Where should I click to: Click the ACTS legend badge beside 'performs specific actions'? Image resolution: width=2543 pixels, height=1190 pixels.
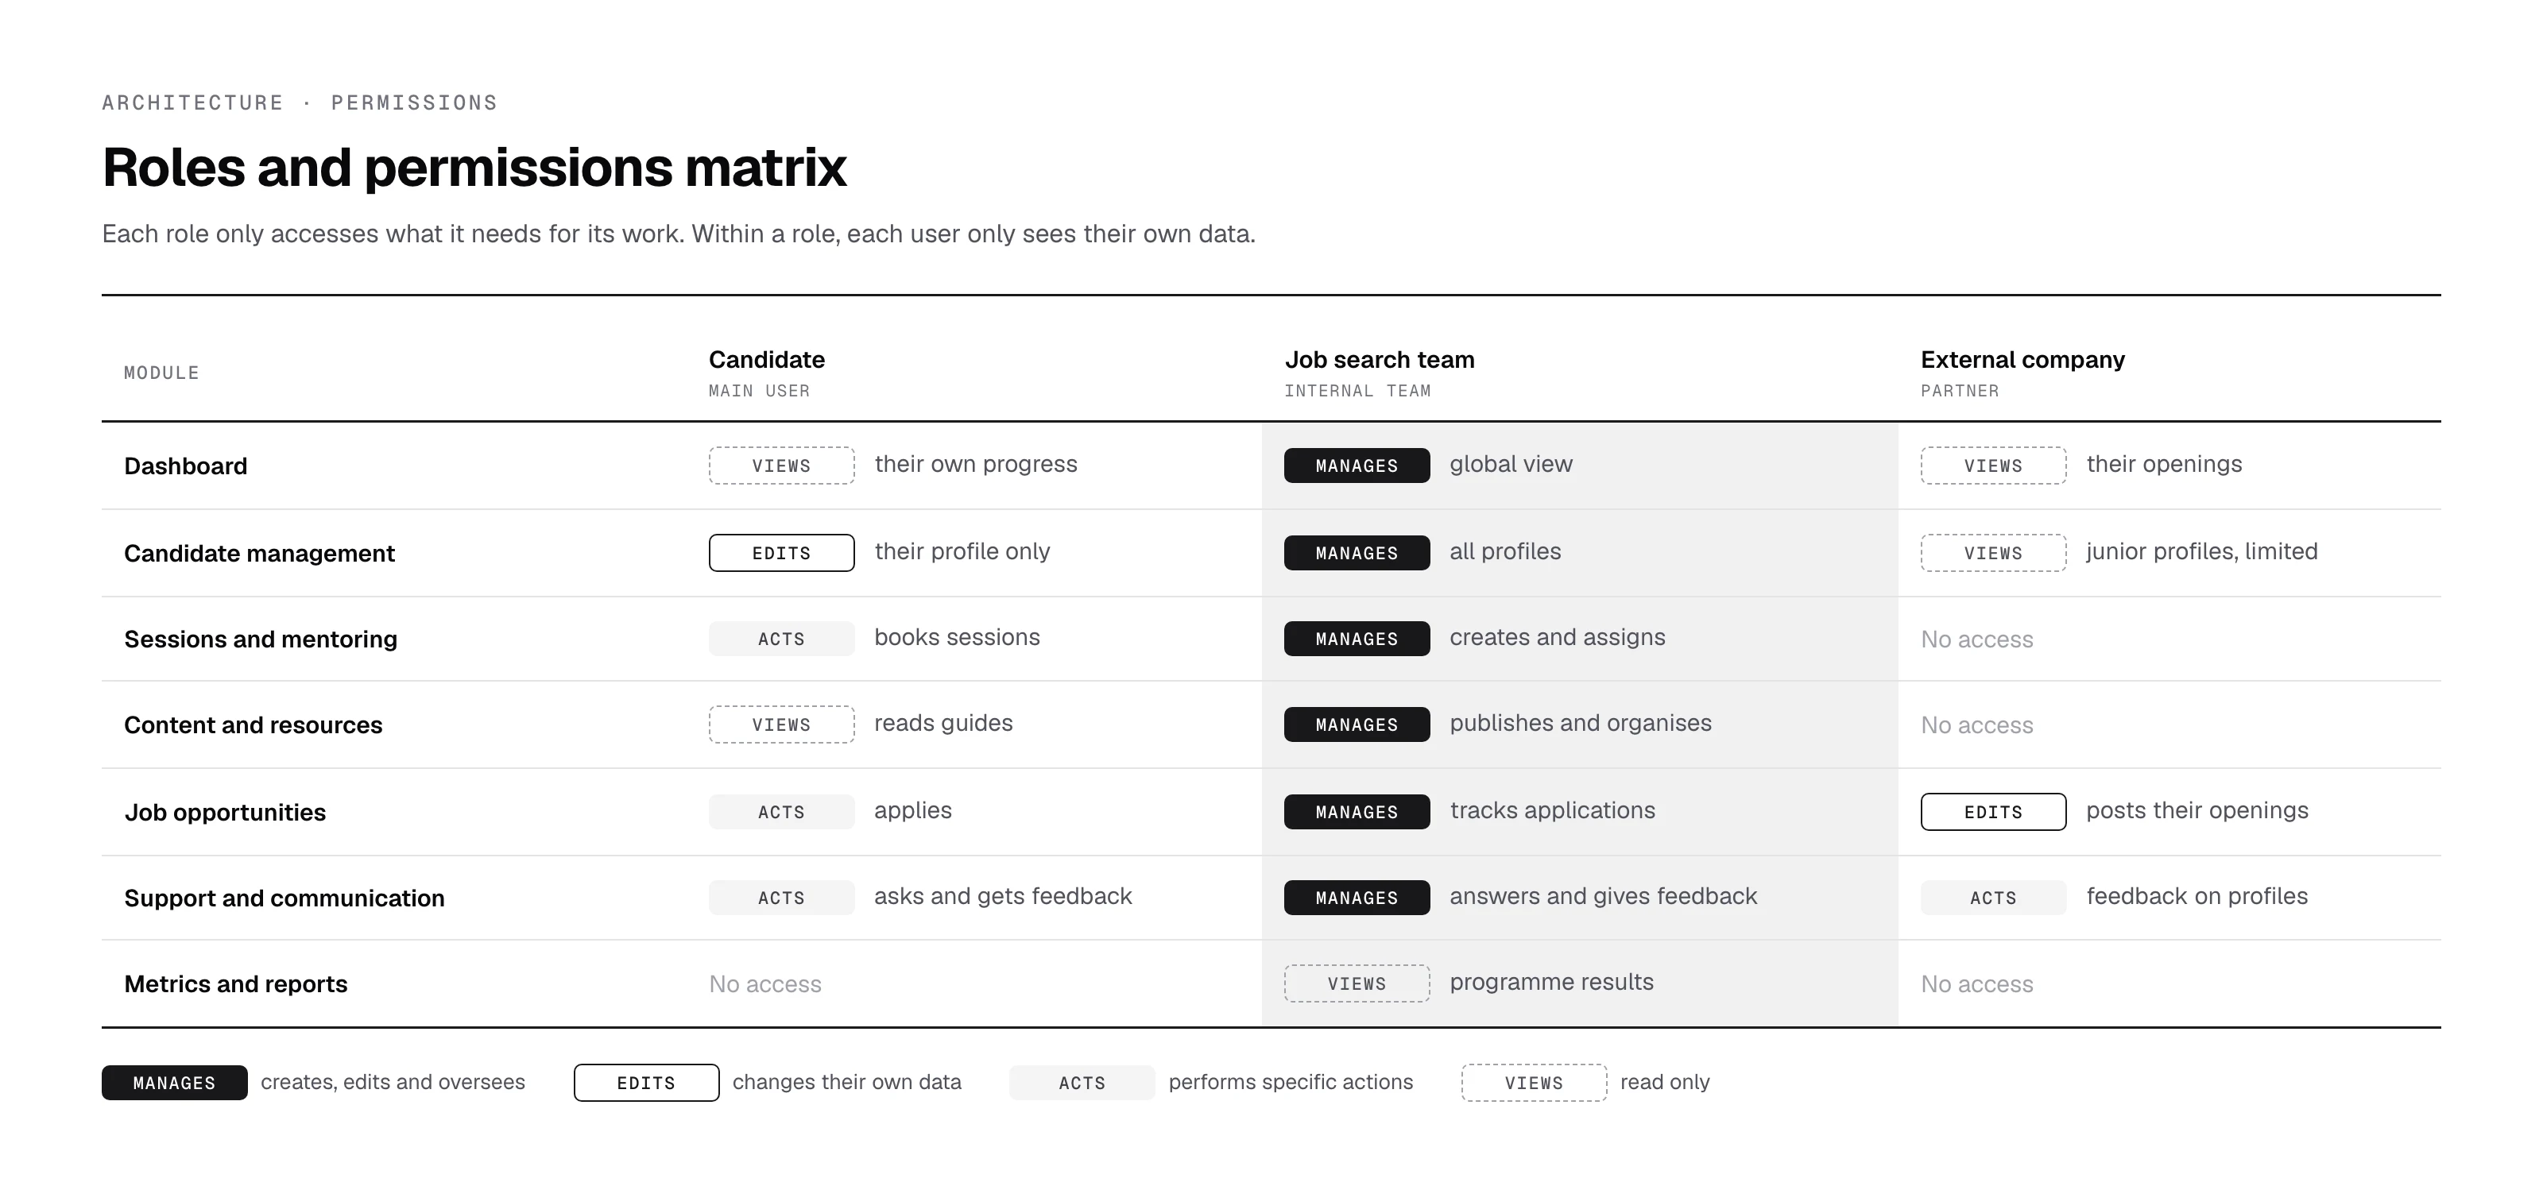[x=1083, y=1083]
